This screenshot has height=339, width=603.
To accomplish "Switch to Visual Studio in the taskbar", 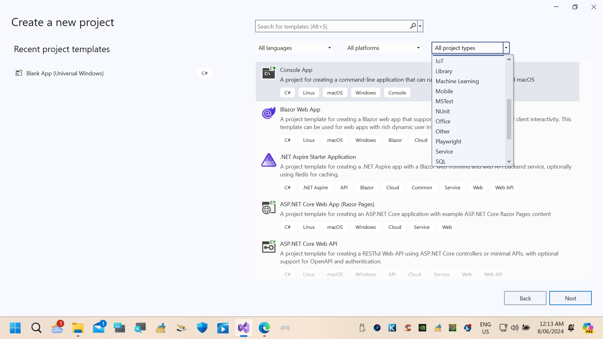I will [244, 328].
